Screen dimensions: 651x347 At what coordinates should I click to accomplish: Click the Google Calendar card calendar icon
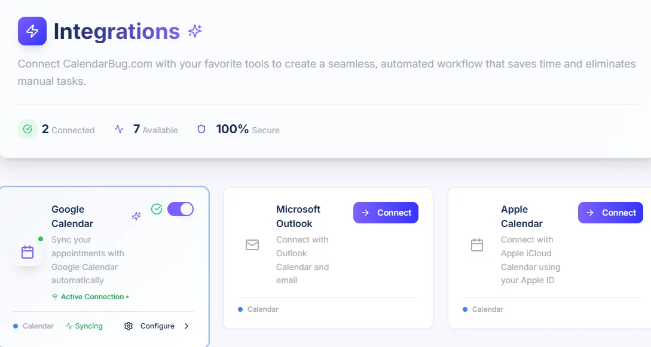pos(27,252)
